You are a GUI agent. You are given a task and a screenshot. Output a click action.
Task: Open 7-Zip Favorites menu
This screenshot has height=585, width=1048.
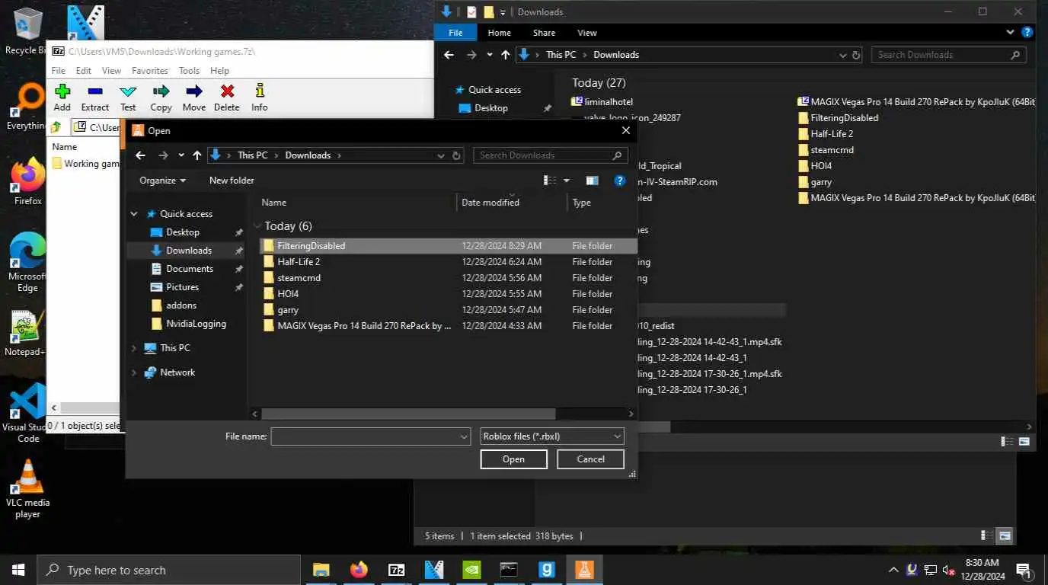[149, 70]
